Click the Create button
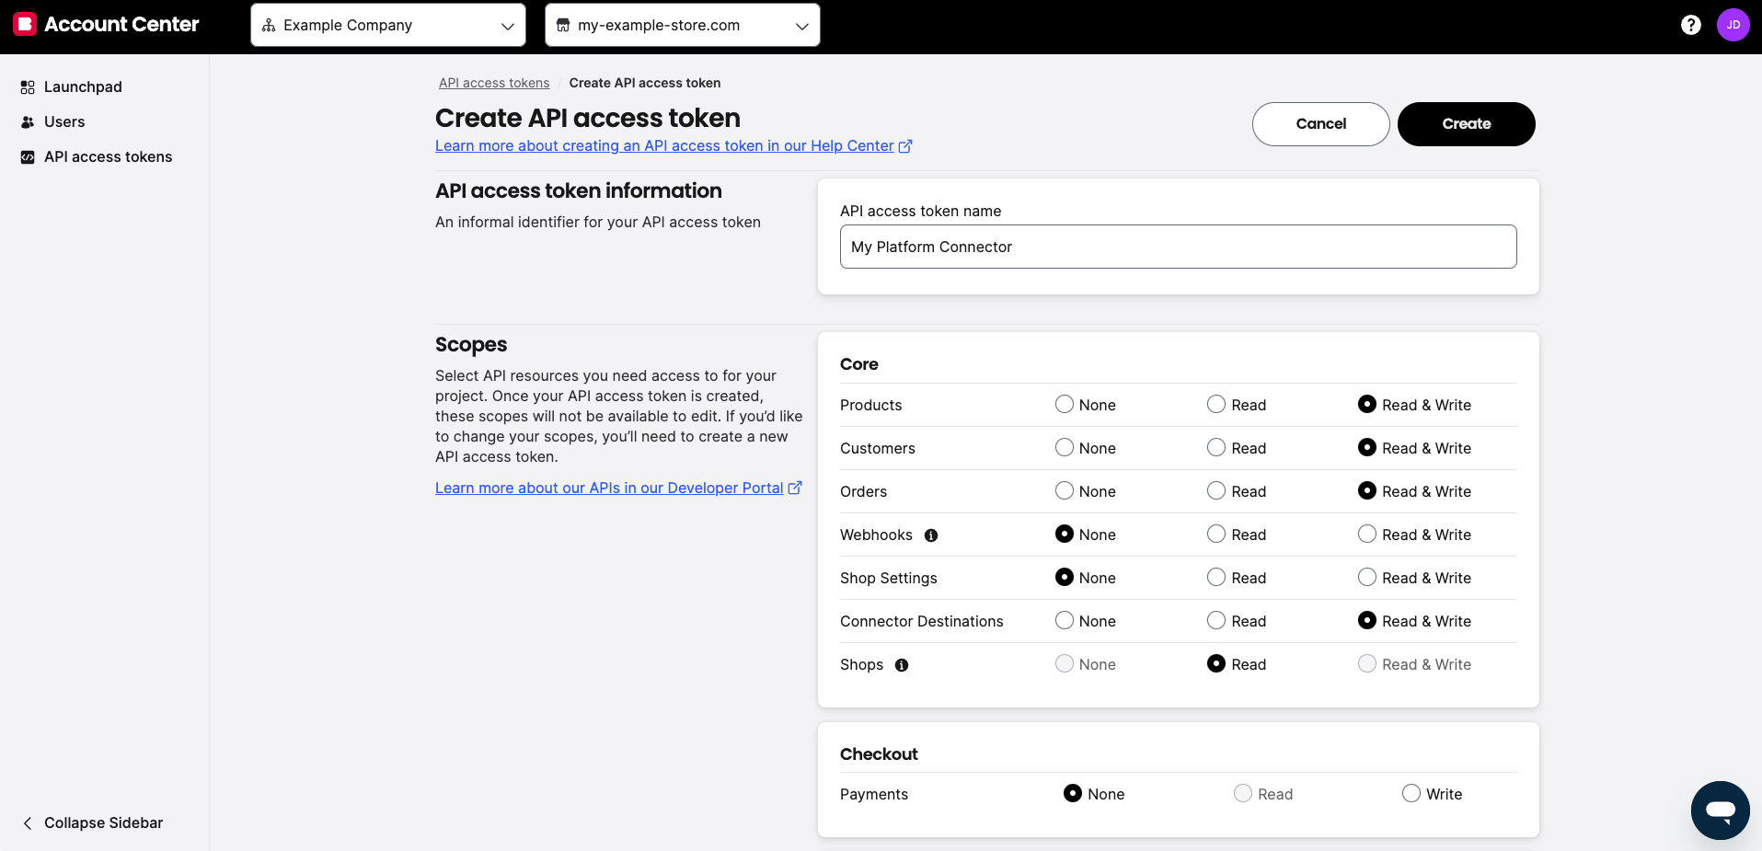 pos(1465,123)
